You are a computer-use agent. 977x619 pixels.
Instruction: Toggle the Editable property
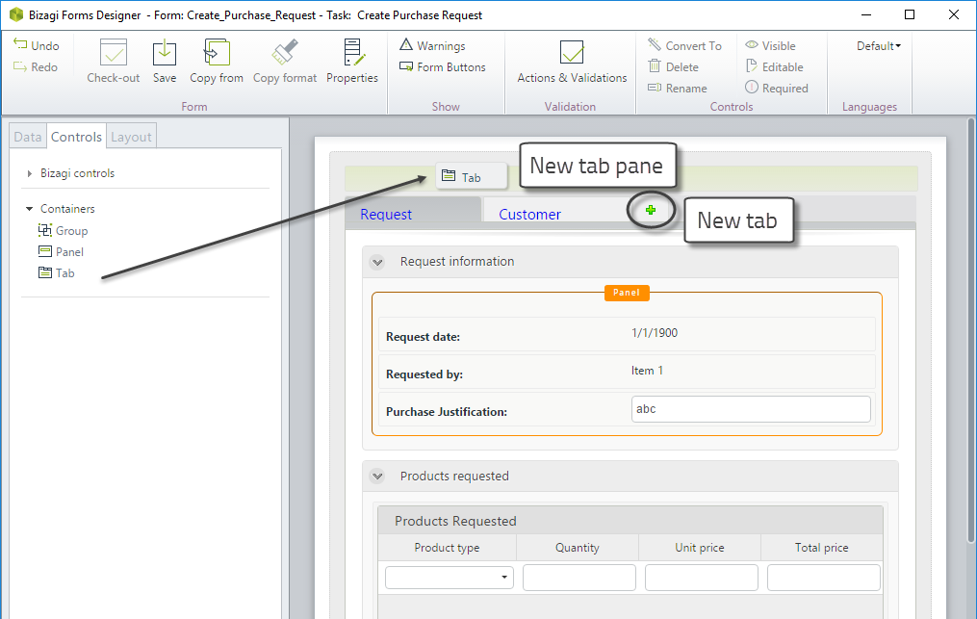click(x=774, y=66)
